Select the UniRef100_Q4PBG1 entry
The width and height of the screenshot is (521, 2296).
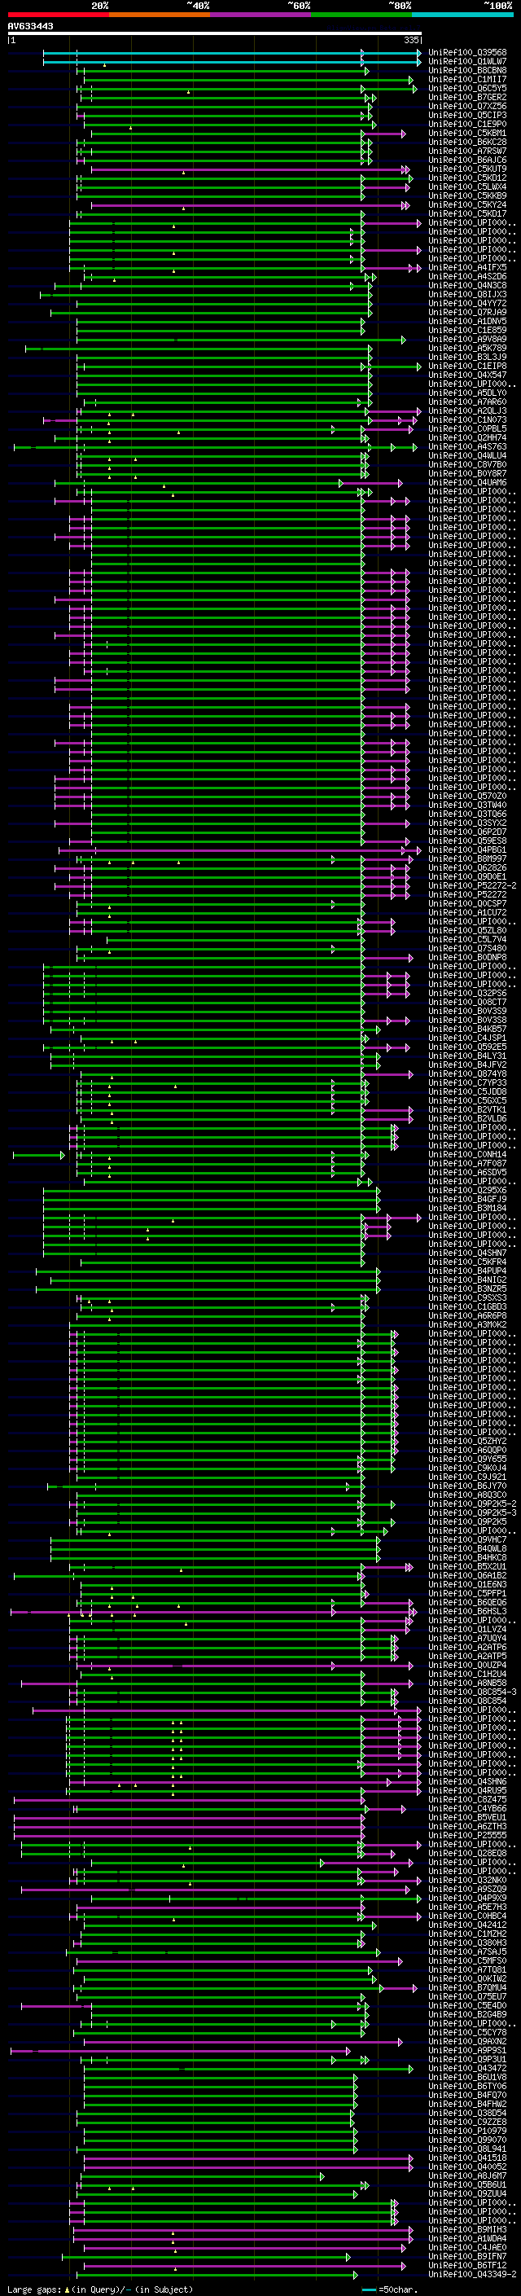coord(467,849)
